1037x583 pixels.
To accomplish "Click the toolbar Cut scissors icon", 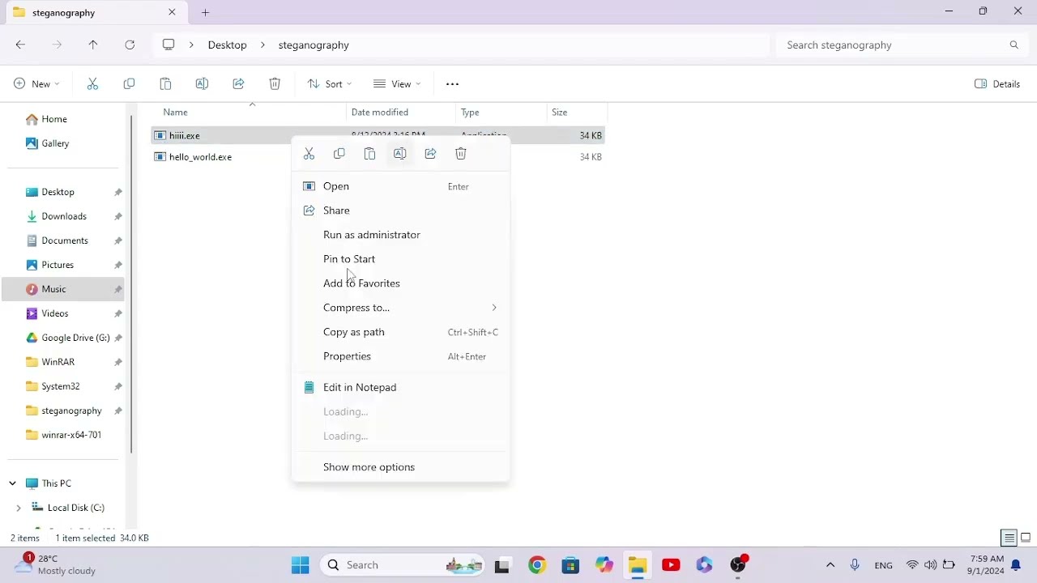I will 92,84.
